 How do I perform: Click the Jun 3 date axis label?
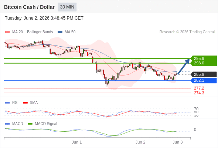(x=178, y=142)
